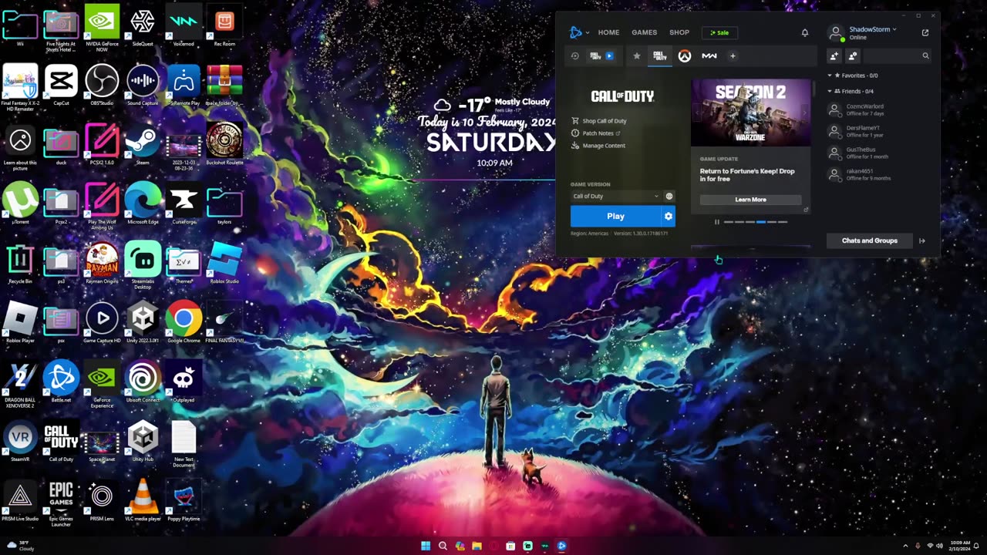Open the GAMES tab in Battle.net
The width and height of the screenshot is (987, 555).
pyautogui.click(x=644, y=32)
